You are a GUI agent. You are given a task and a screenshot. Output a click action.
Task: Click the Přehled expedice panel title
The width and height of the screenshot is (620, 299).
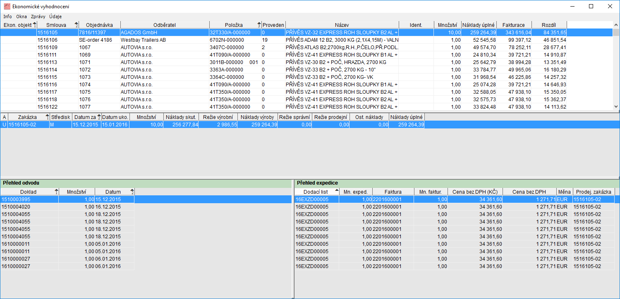pos(317,183)
